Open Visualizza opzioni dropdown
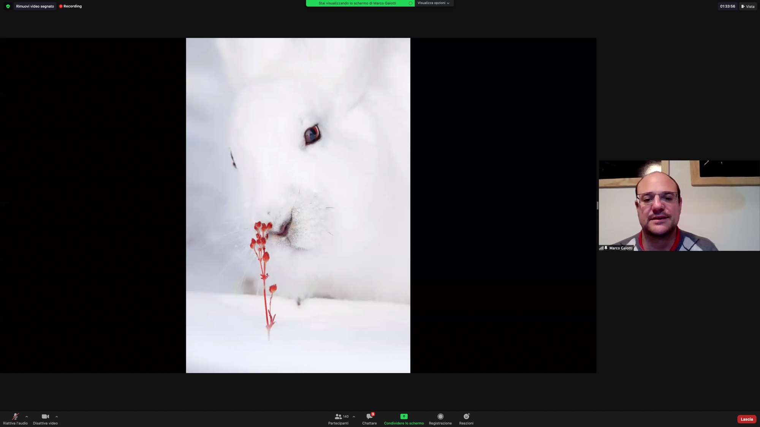The height and width of the screenshot is (427, 760). tap(434, 3)
